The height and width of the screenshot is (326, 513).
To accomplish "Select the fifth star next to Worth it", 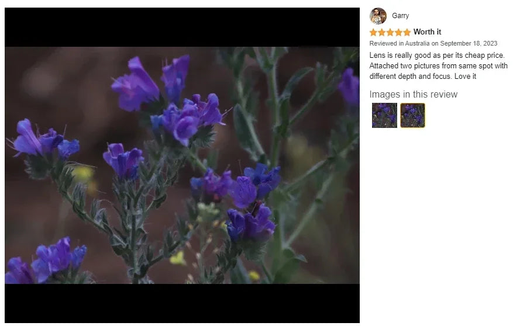I will click(x=407, y=32).
